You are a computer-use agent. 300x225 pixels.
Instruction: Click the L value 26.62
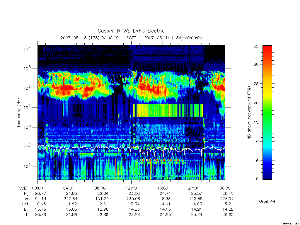(228, 215)
